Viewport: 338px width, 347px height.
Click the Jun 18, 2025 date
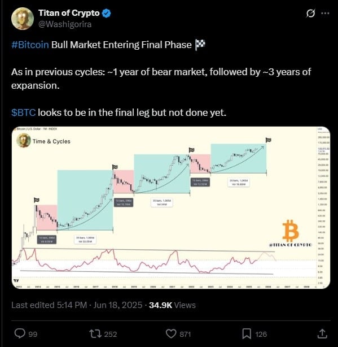[118, 305]
